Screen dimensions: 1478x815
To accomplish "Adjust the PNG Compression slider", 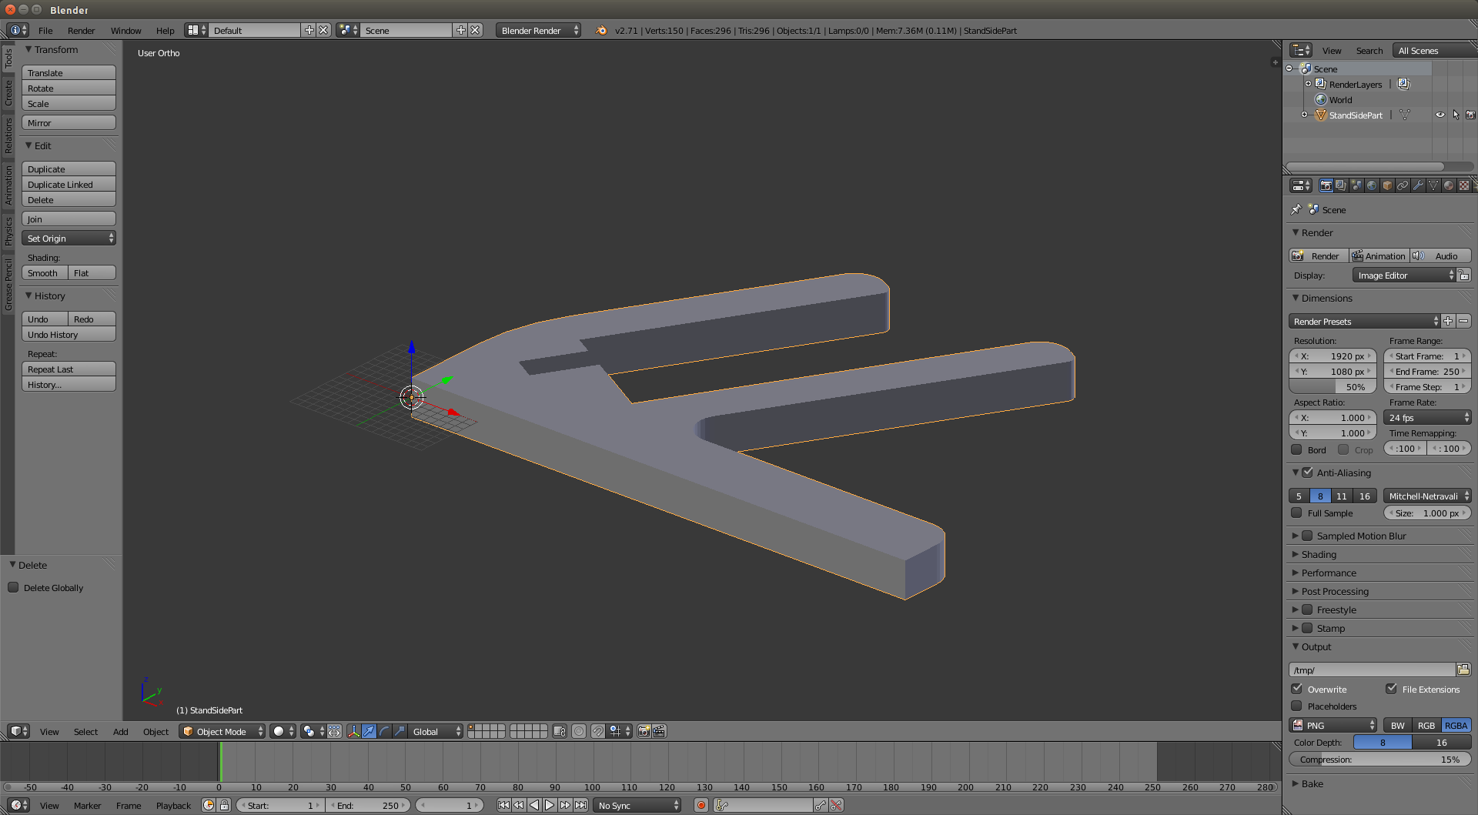I will click(x=1379, y=760).
